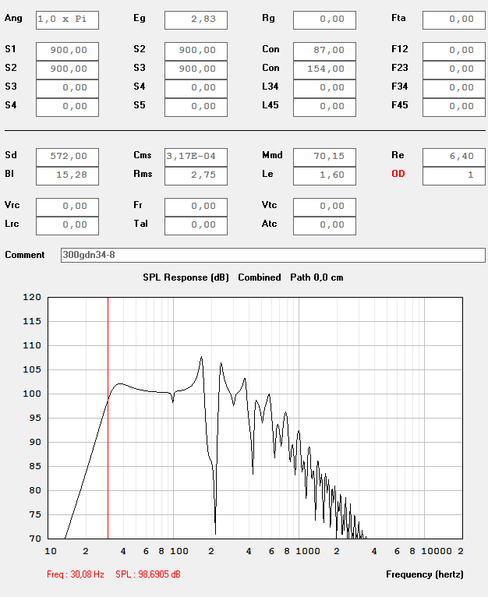
Task: Click the 'Frequency (hertz)' axis label
Action: coord(425,574)
